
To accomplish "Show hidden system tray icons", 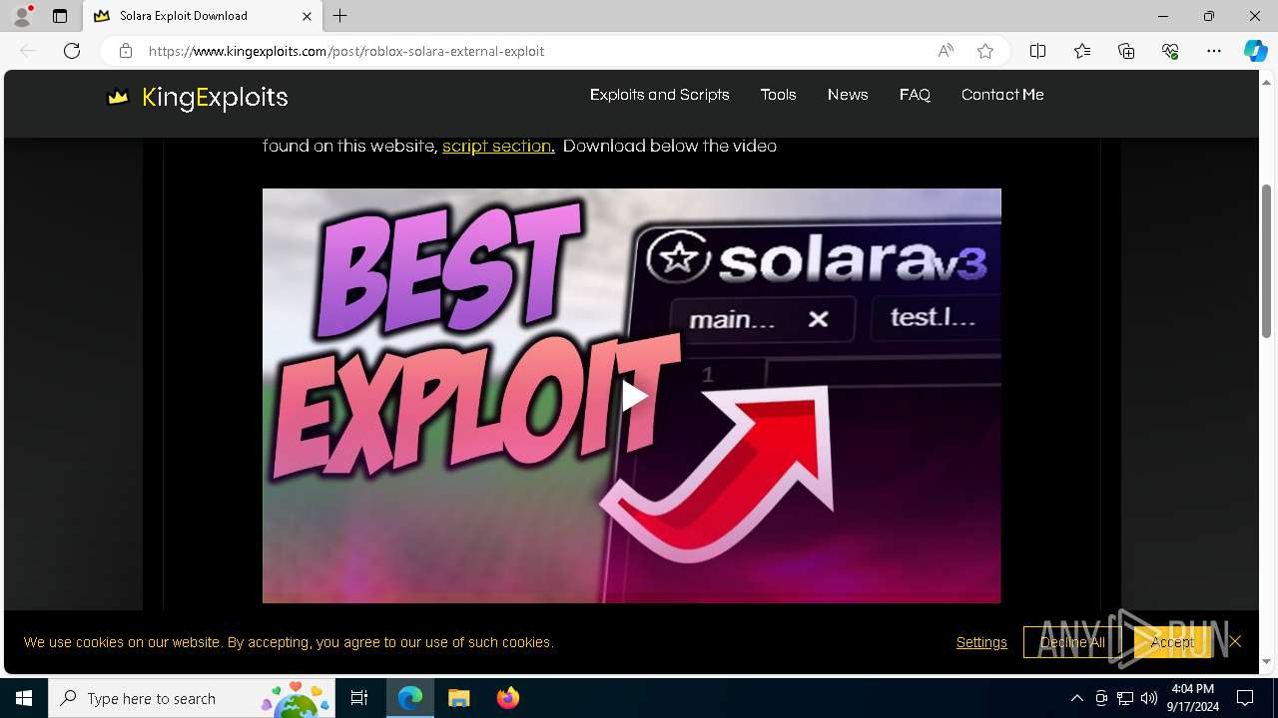I will [x=1076, y=698].
